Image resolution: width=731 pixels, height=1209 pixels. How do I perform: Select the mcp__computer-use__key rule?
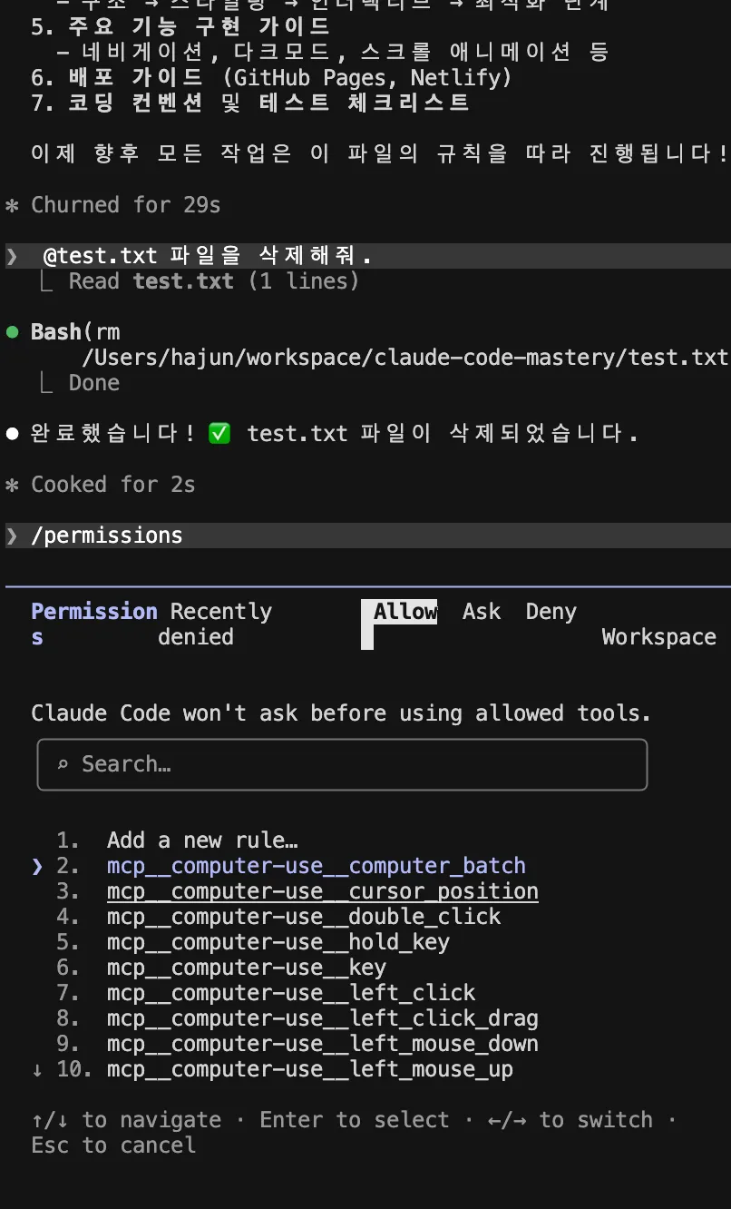point(246,968)
